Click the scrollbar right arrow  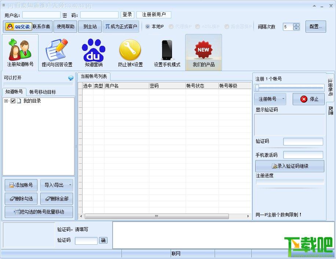coord(248,216)
